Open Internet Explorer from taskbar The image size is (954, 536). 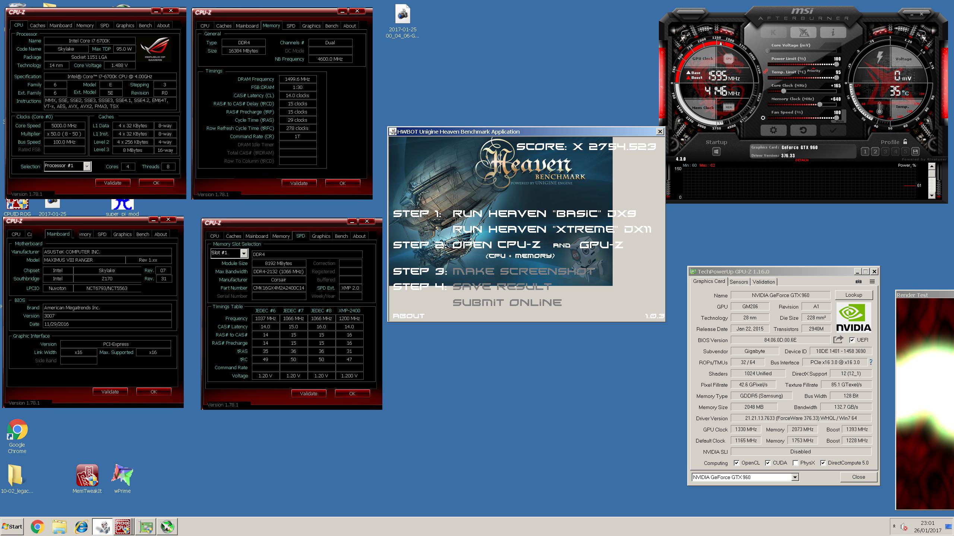pos(81,526)
